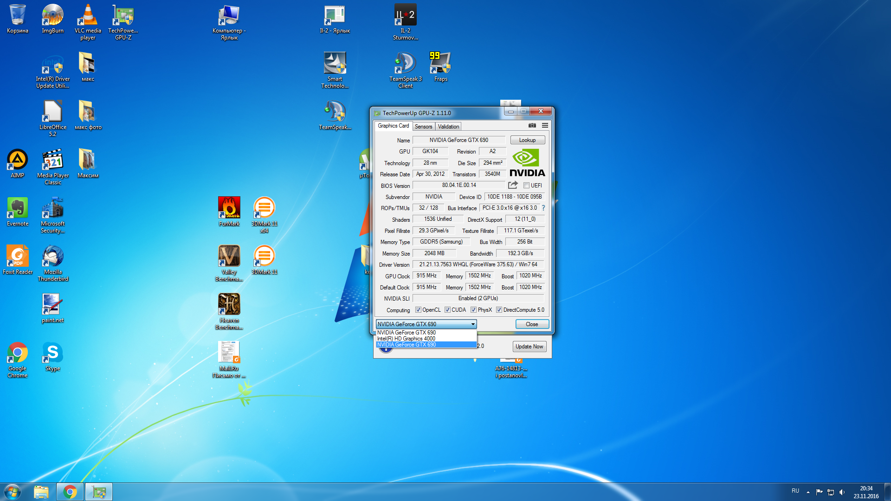
Task: Open the FurMark desktop icon
Action: pyautogui.click(x=229, y=208)
